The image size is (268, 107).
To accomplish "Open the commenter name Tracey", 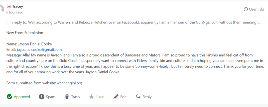I will (18, 7).
